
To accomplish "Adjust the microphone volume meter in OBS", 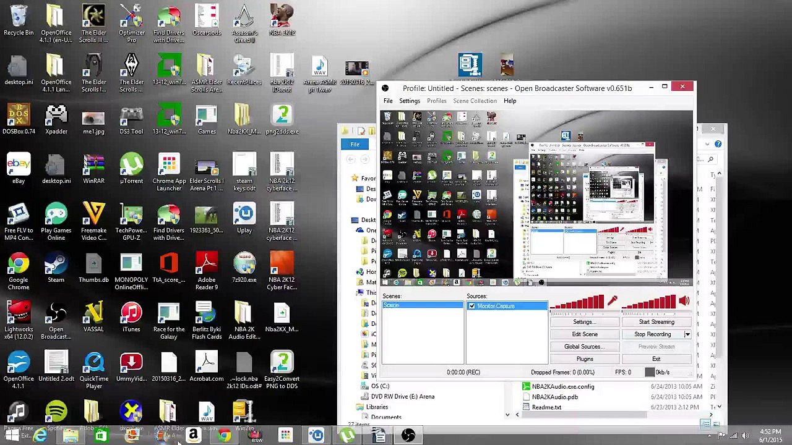I will pyautogui.click(x=577, y=302).
